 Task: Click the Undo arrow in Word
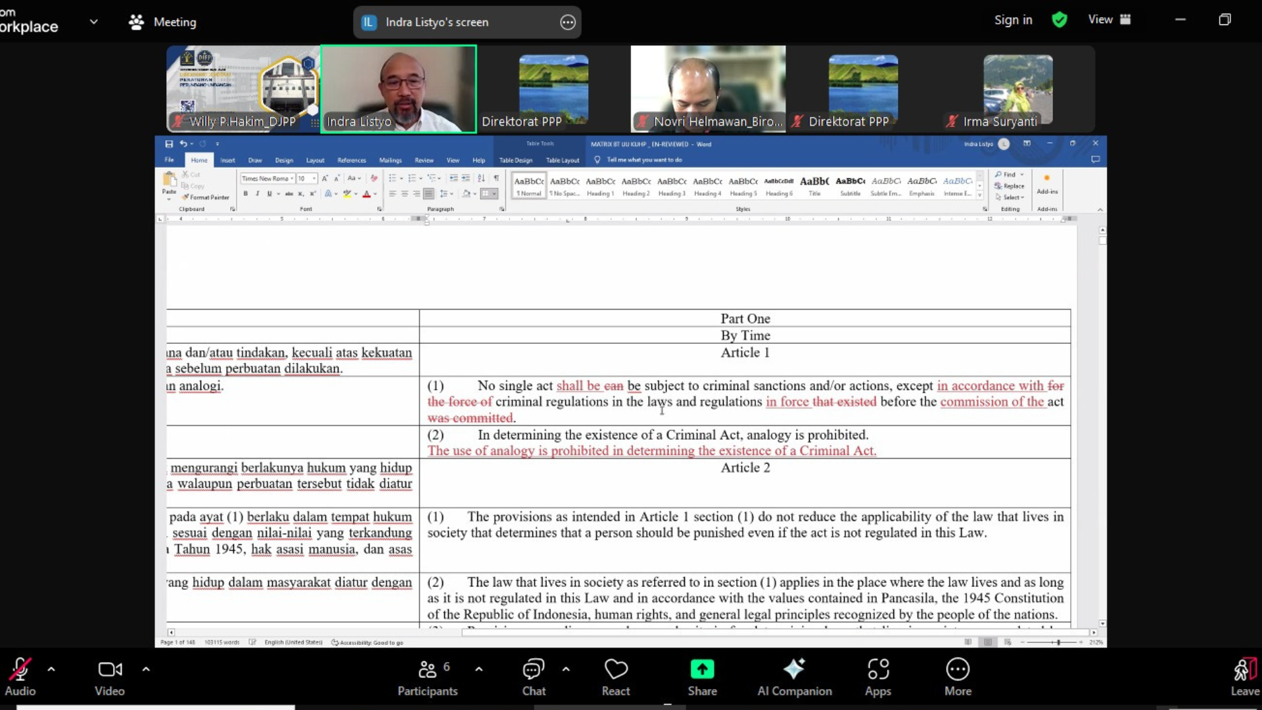pyautogui.click(x=183, y=144)
